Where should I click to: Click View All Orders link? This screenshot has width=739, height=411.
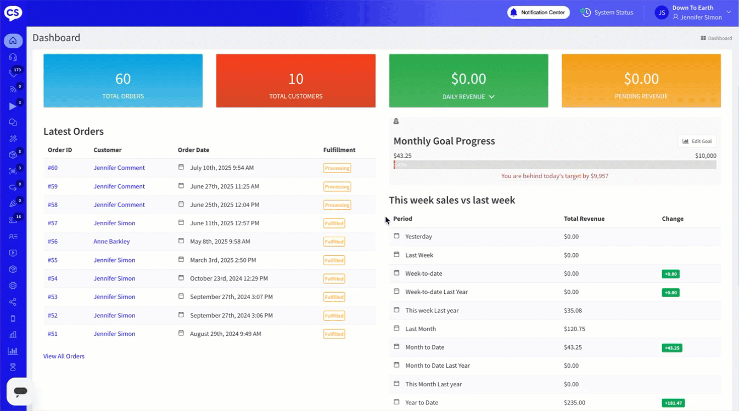click(x=64, y=356)
